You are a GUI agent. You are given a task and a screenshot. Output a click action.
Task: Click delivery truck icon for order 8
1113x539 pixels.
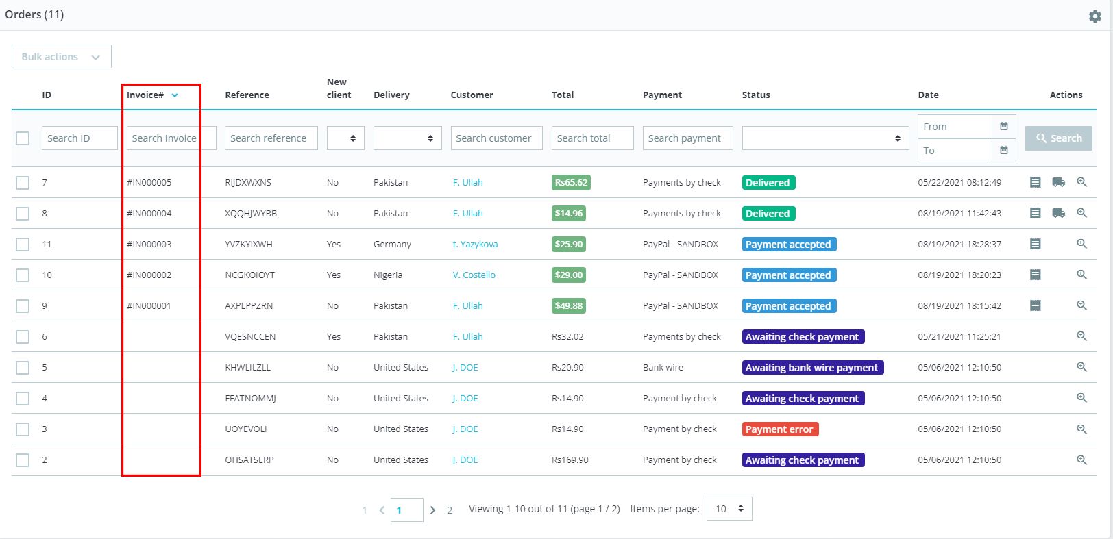click(x=1058, y=213)
